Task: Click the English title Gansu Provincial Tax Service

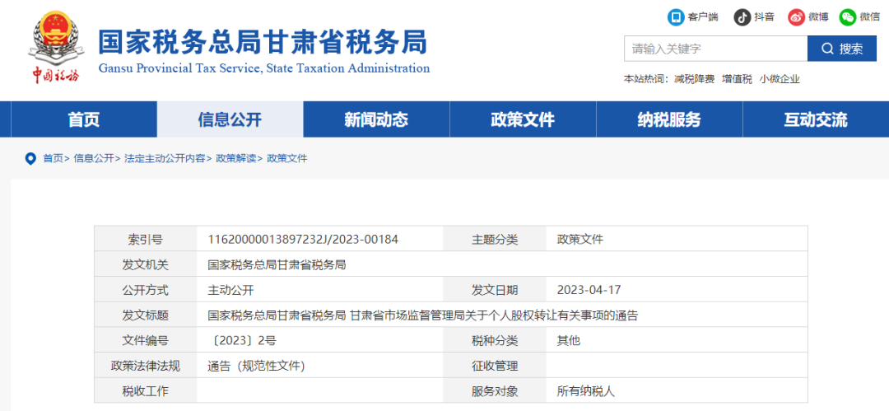Action: coord(263,68)
